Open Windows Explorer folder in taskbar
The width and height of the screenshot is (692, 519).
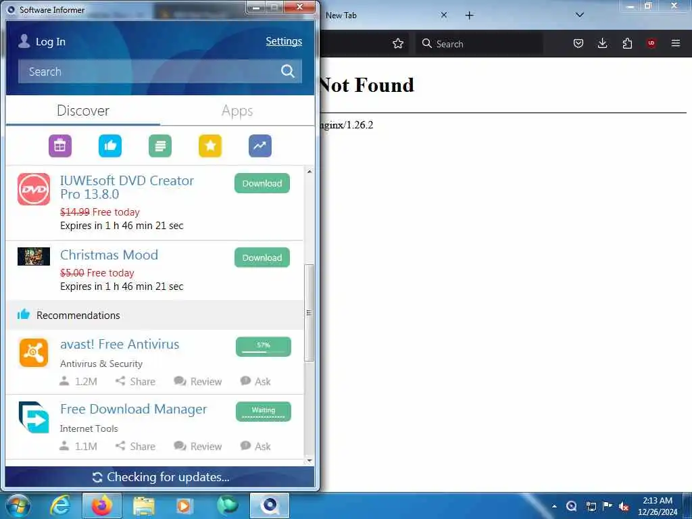[x=144, y=506]
